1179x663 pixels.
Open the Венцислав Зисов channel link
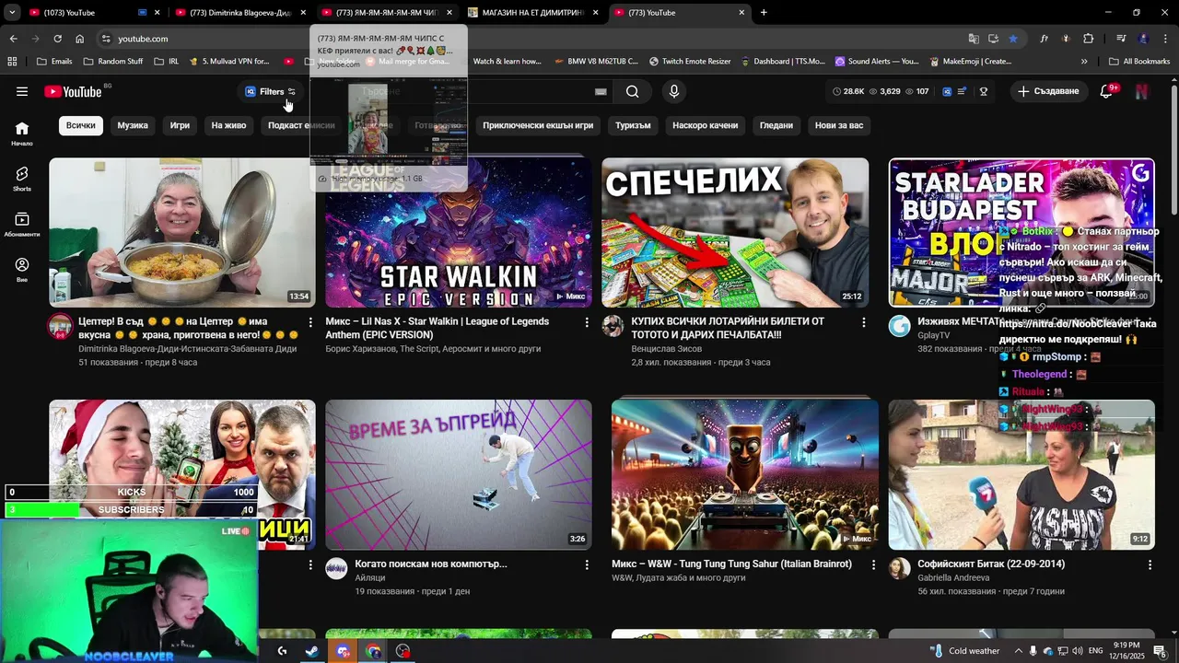tap(666, 349)
